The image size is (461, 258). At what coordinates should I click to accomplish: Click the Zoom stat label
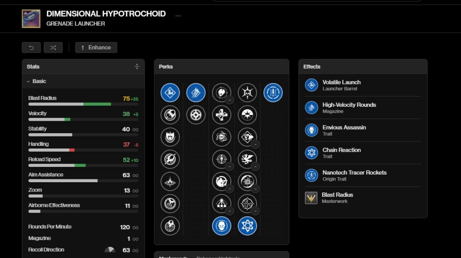coord(35,190)
